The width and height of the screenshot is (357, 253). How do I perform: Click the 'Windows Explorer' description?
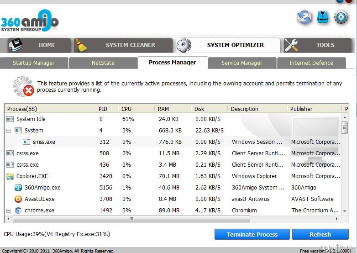(254, 176)
